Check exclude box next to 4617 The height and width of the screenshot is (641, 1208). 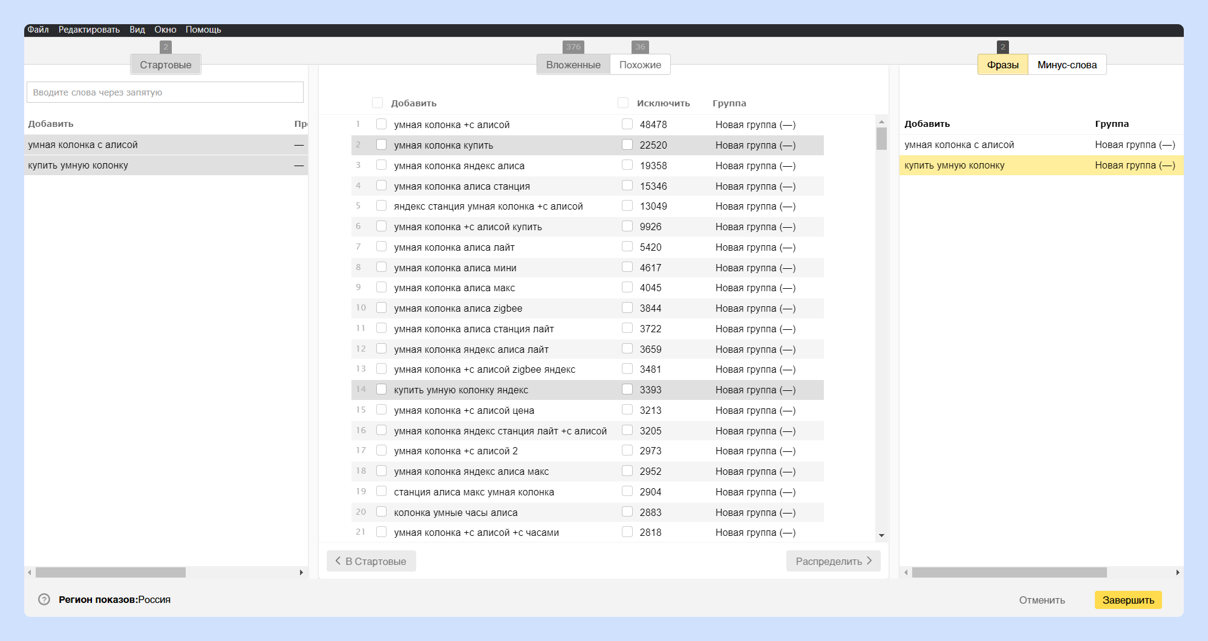coord(627,267)
